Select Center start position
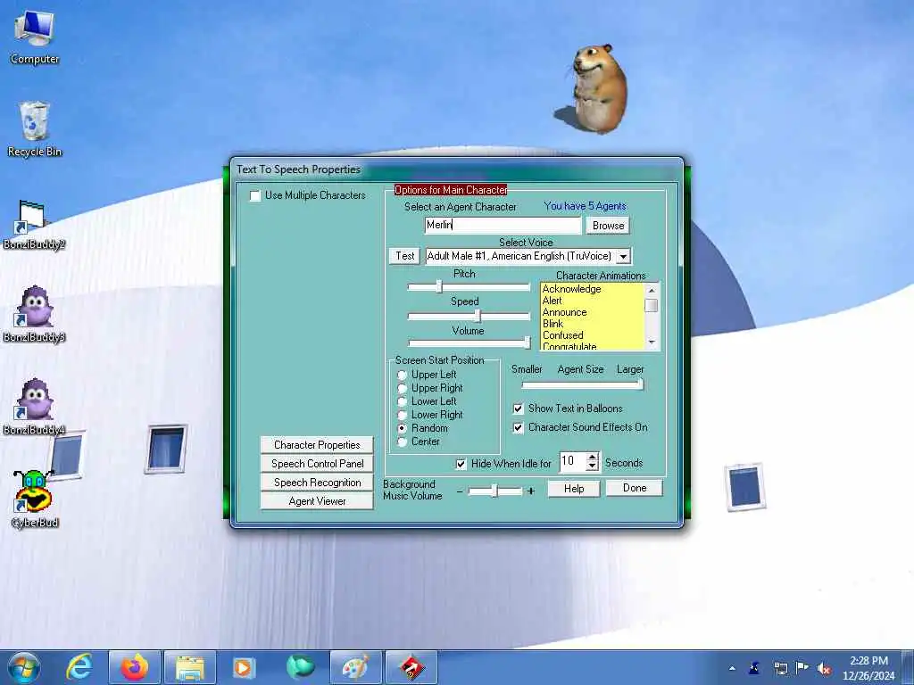This screenshot has height=685, width=914. pos(402,442)
